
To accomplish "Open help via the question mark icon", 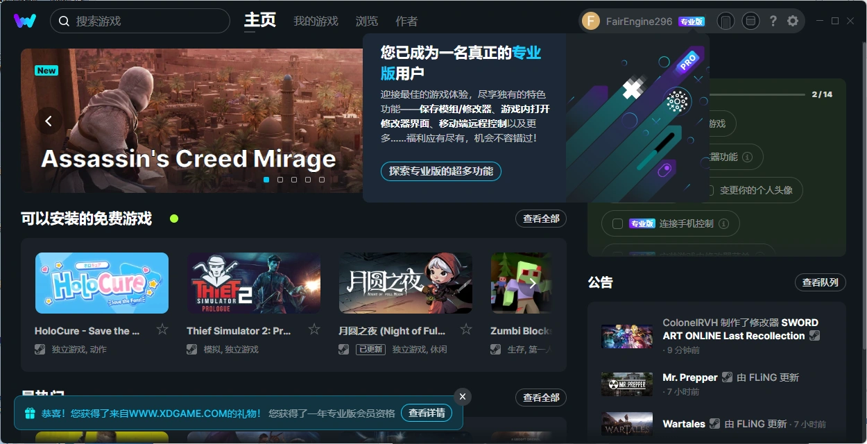I will (773, 22).
